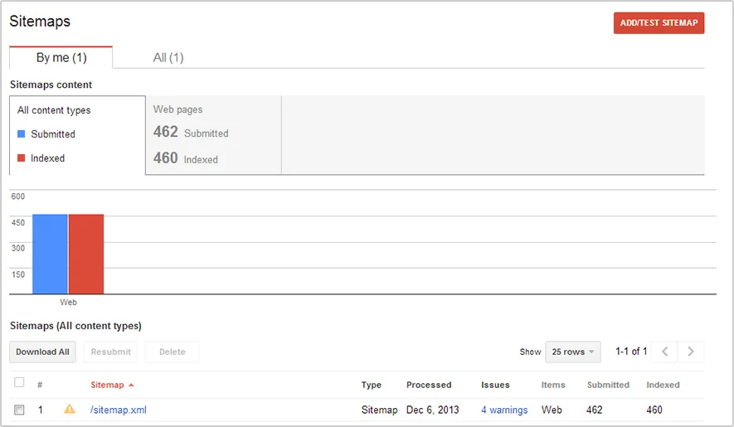Switch to the All (1) tab
The height and width of the screenshot is (427, 734).
point(168,57)
